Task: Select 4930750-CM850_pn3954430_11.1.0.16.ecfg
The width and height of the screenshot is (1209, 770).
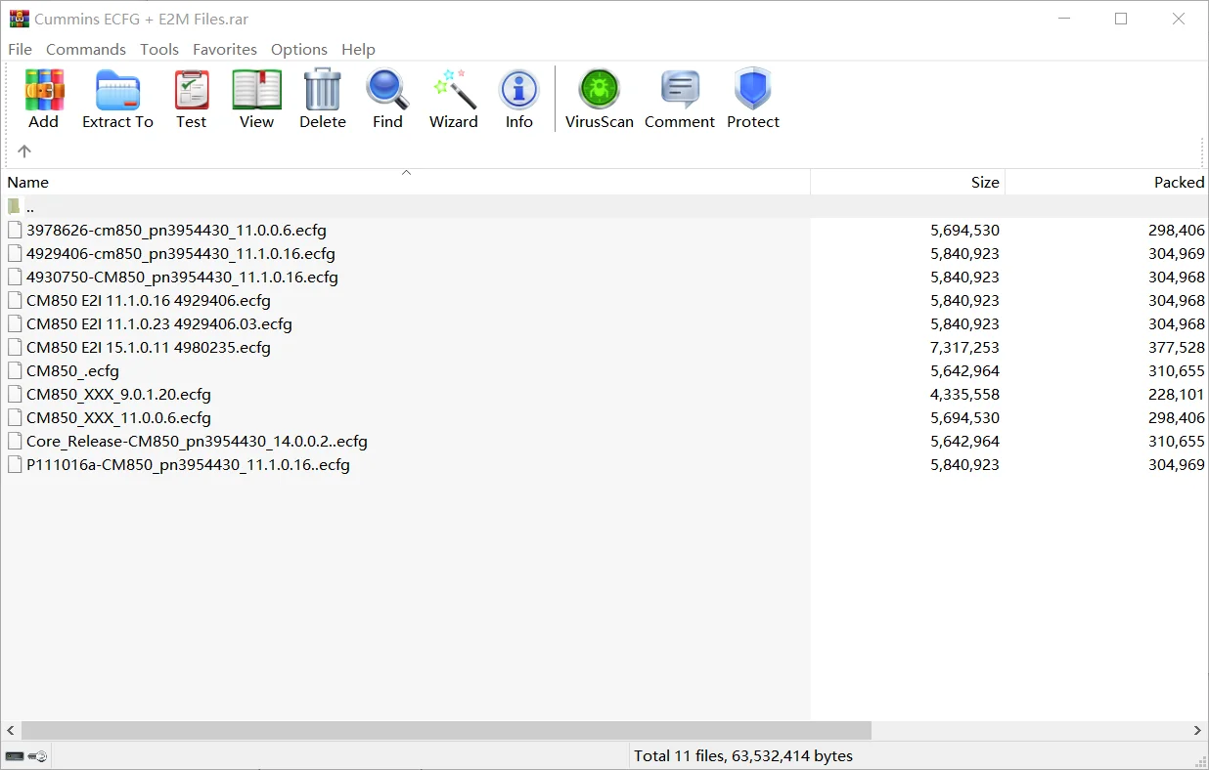Action: point(182,278)
